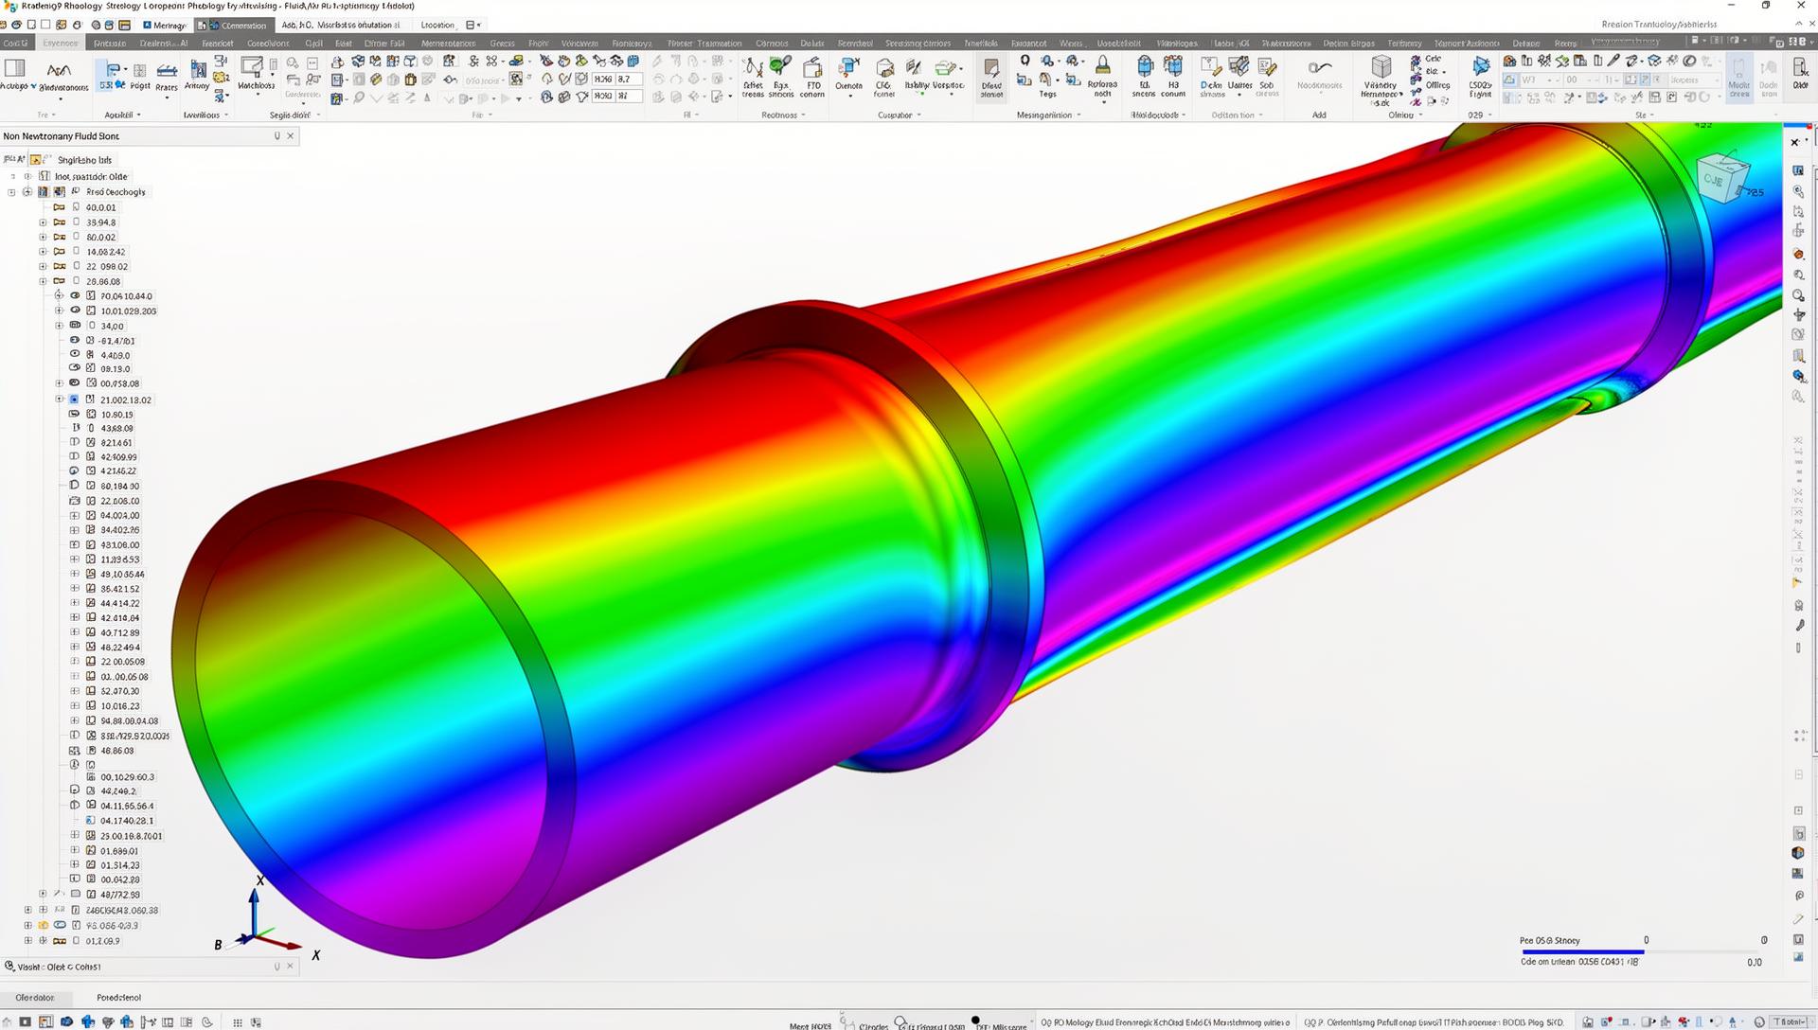Expand the folder row 22 098.02

(x=43, y=267)
